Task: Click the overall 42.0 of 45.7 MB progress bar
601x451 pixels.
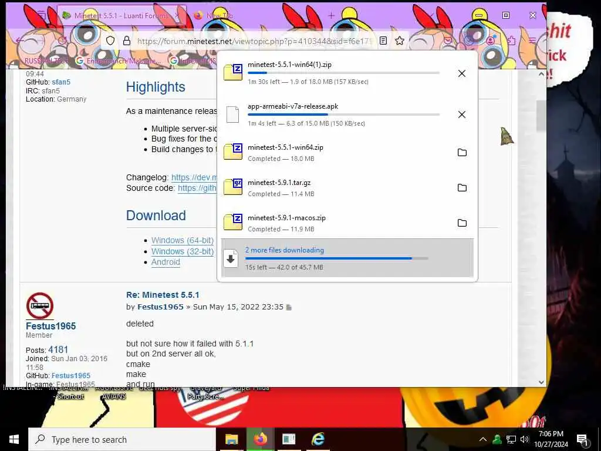Action: tap(336, 258)
